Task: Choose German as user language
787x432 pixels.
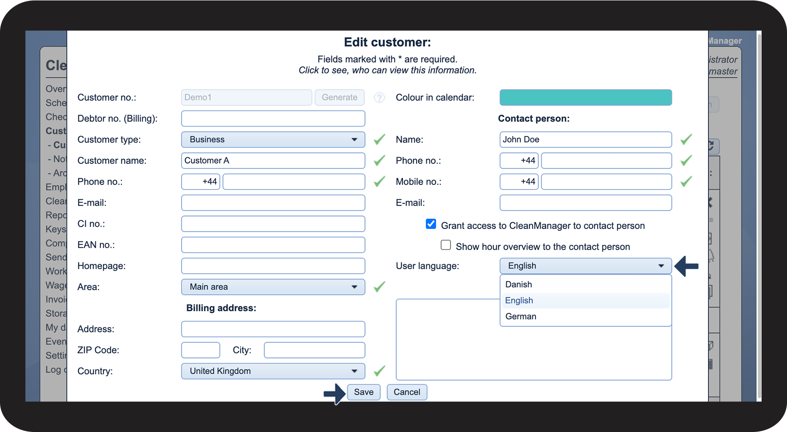Action: (521, 317)
